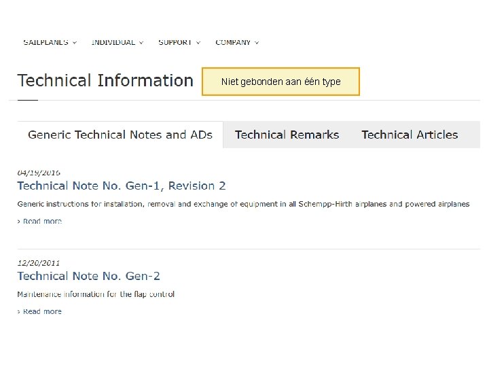
Task: Click the chevron after COMPANY
Action: (257, 43)
